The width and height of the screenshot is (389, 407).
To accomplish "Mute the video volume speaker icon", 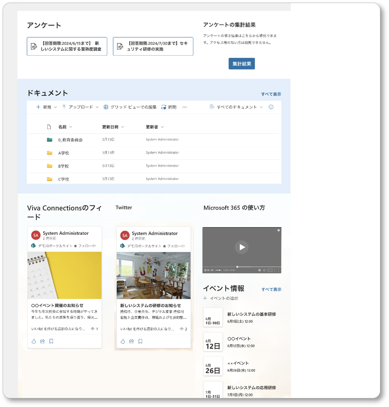I will (x=212, y=270).
